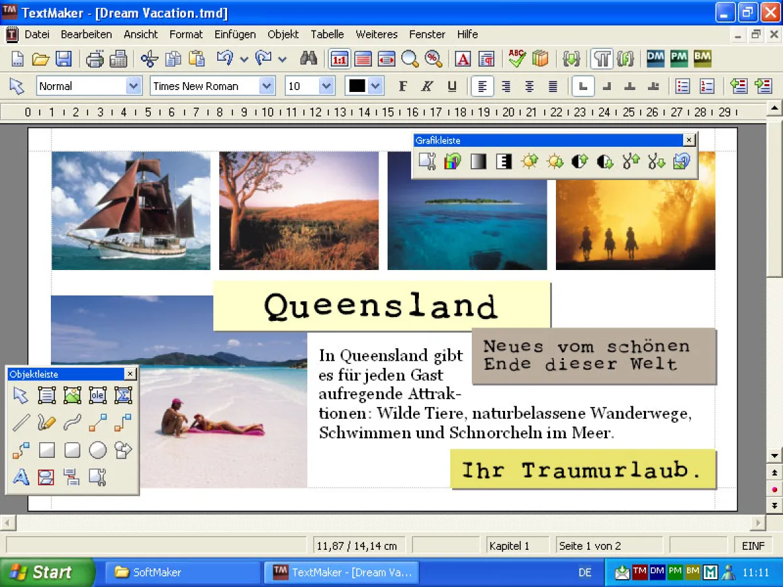Open the print icon in toolbar
The height and width of the screenshot is (587, 783).
click(95, 59)
